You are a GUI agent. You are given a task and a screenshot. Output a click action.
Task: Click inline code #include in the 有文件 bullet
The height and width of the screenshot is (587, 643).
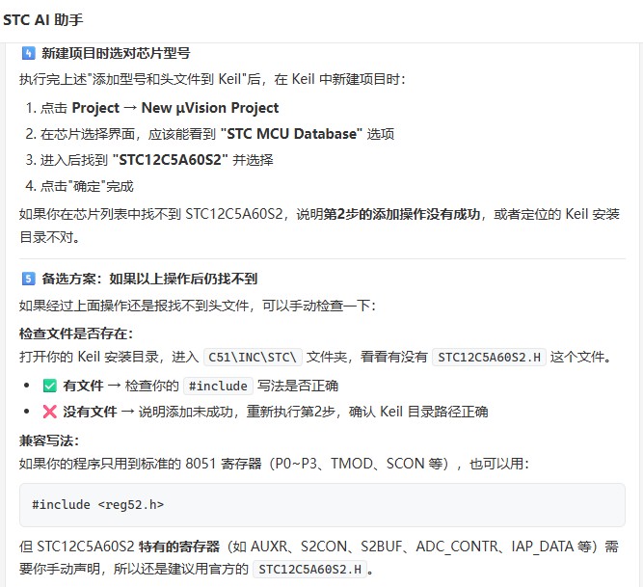click(218, 386)
